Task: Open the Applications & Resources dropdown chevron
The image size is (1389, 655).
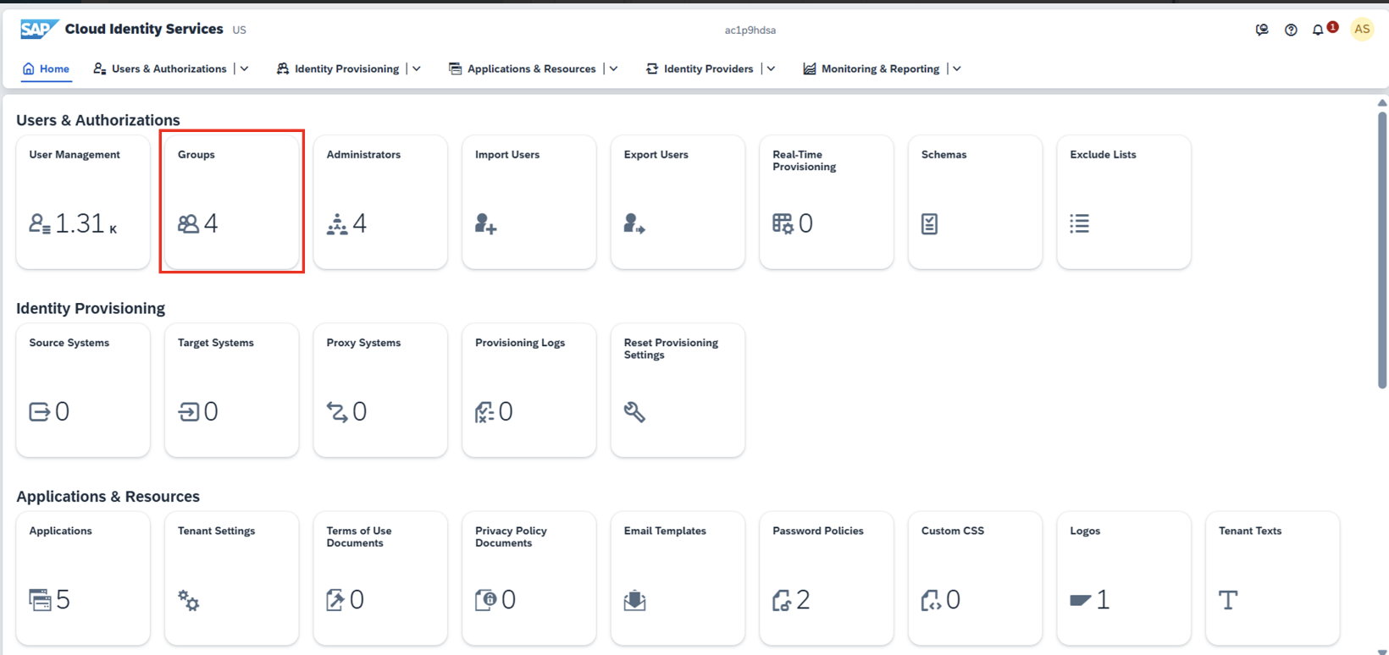Action: [x=614, y=69]
